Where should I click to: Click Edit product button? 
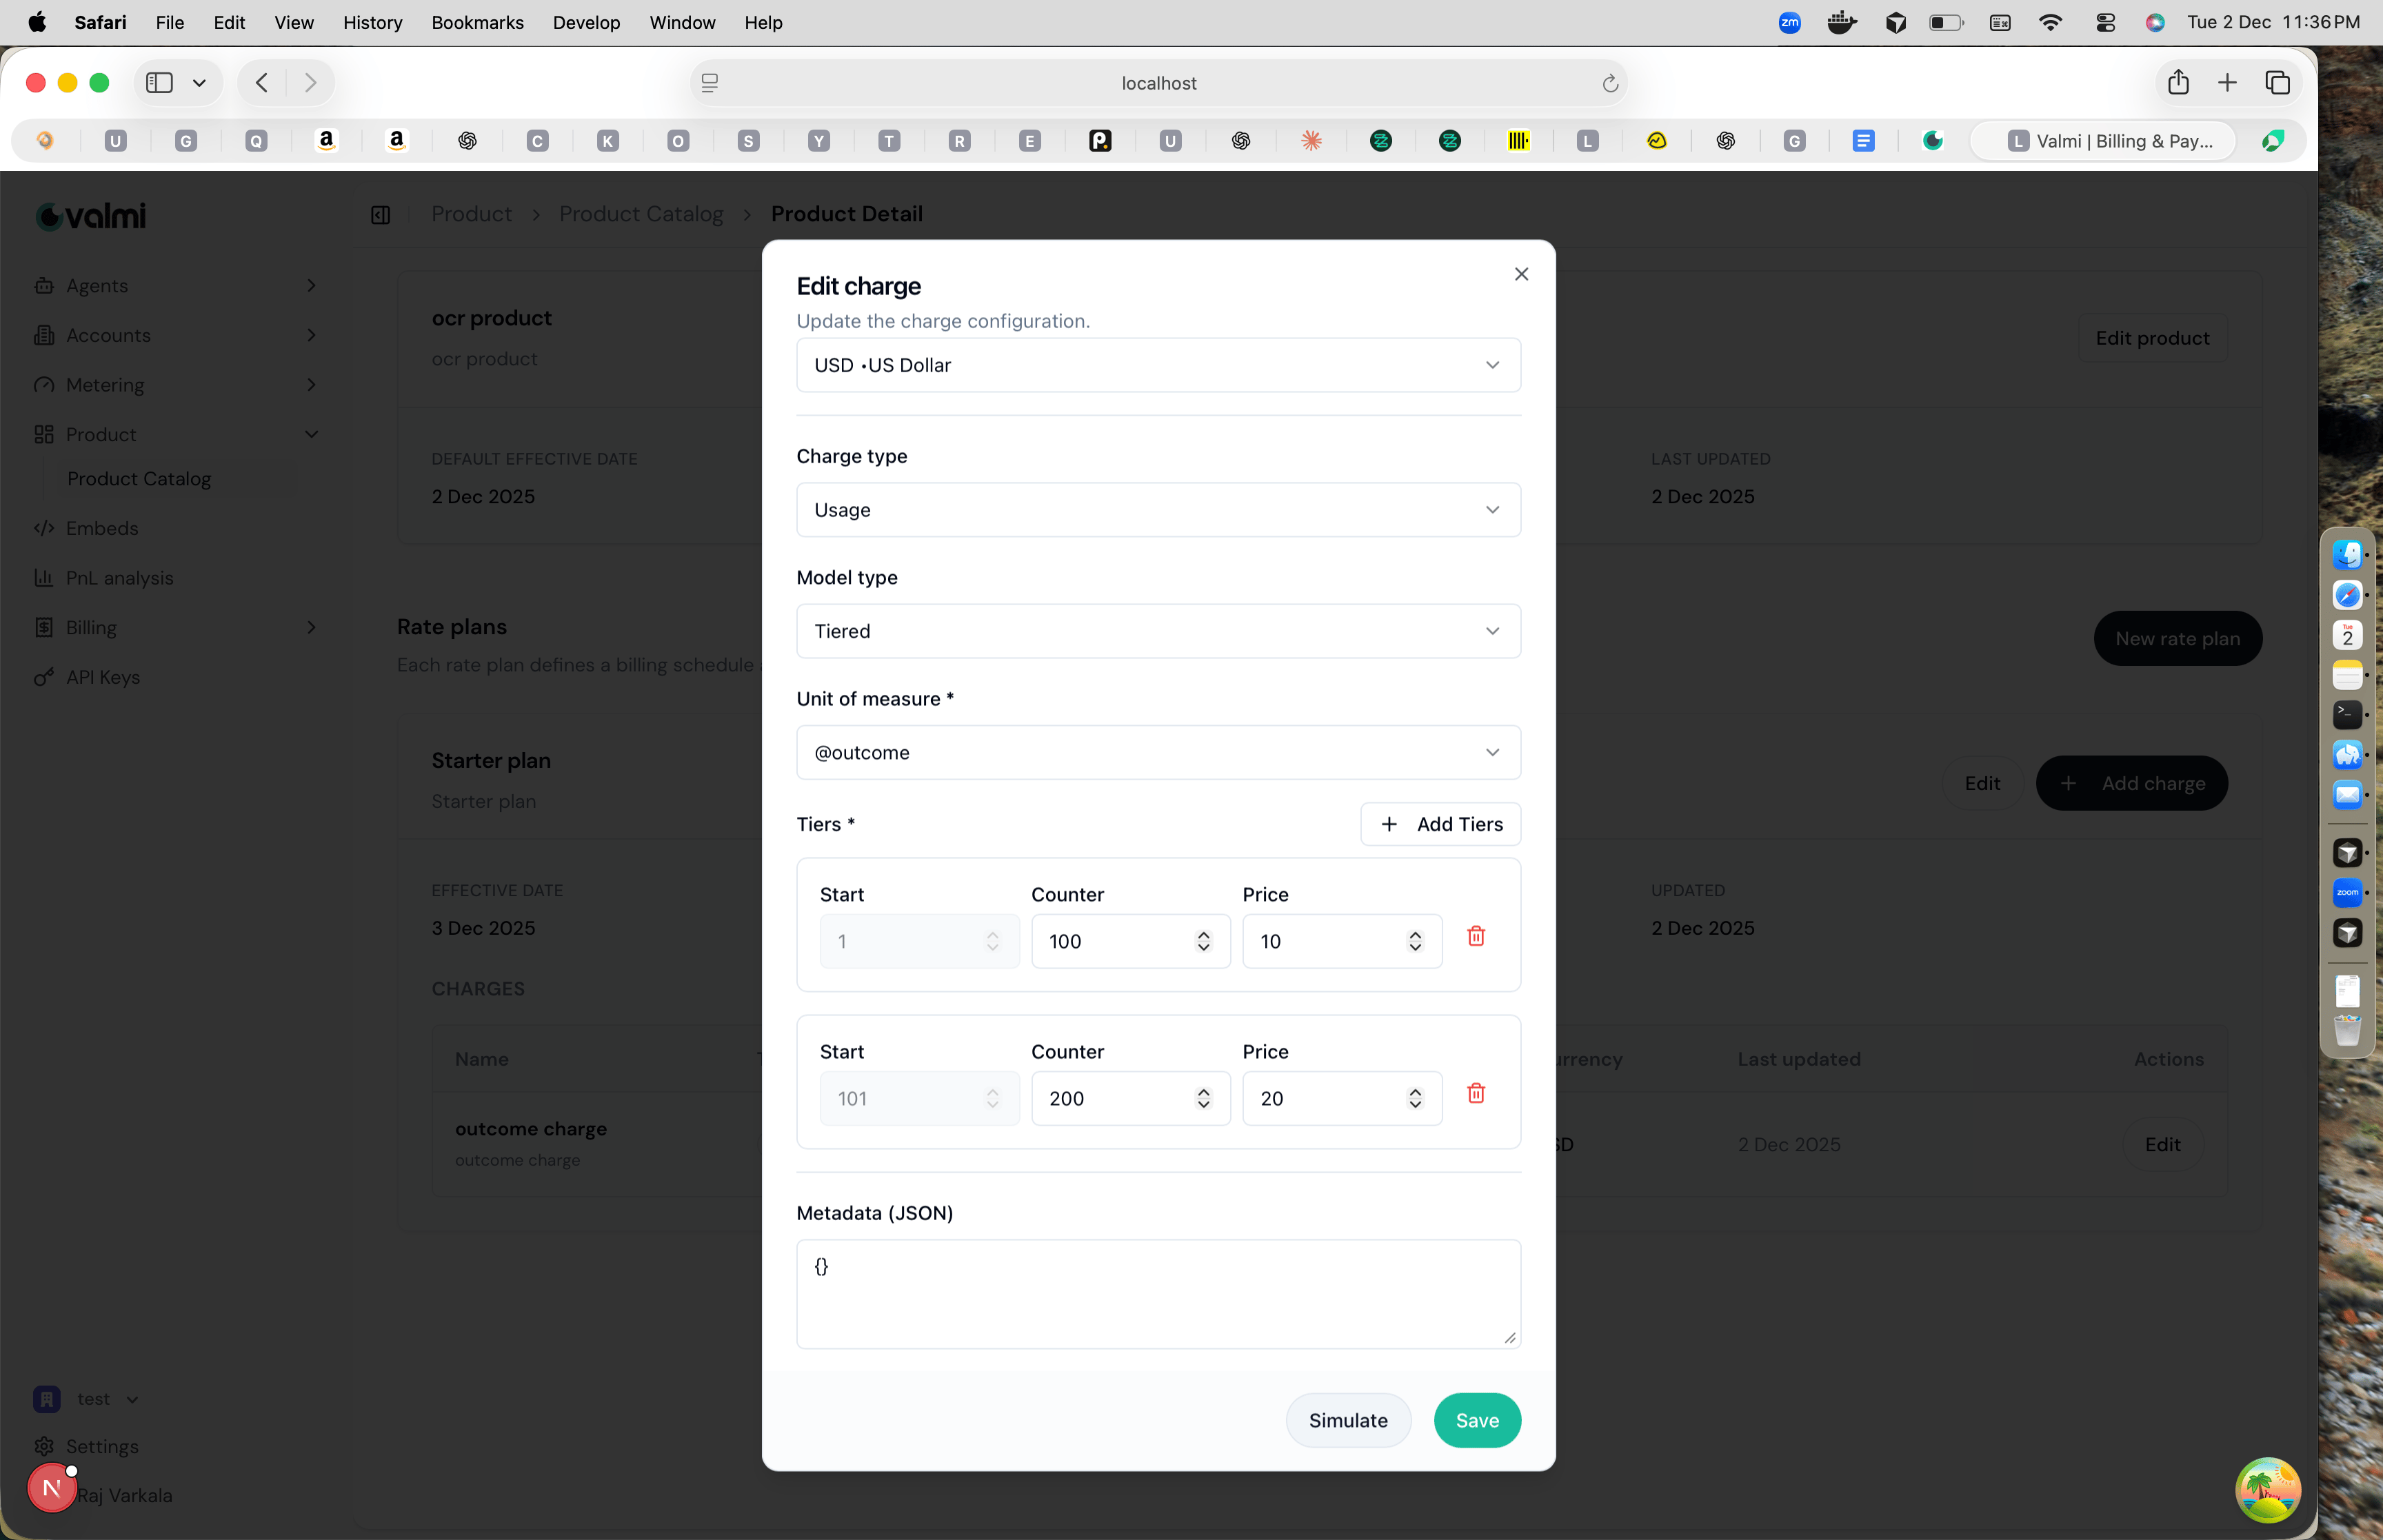(2152, 338)
